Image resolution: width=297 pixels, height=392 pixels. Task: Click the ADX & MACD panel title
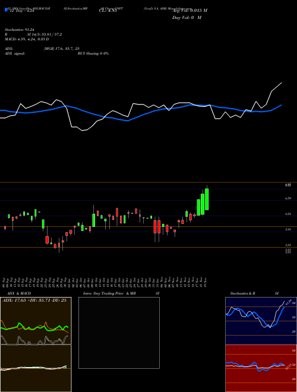point(19,293)
